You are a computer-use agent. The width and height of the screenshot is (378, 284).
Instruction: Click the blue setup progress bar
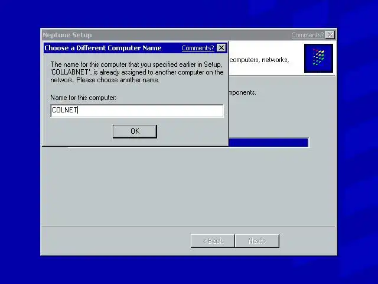click(268, 142)
